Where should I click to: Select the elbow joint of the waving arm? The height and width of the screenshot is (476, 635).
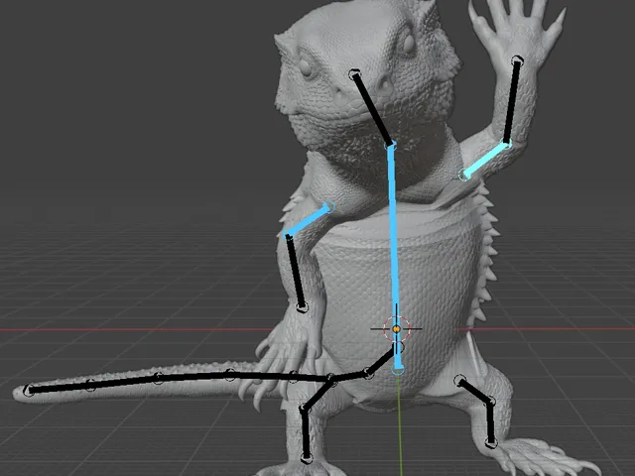(x=506, y=143)
